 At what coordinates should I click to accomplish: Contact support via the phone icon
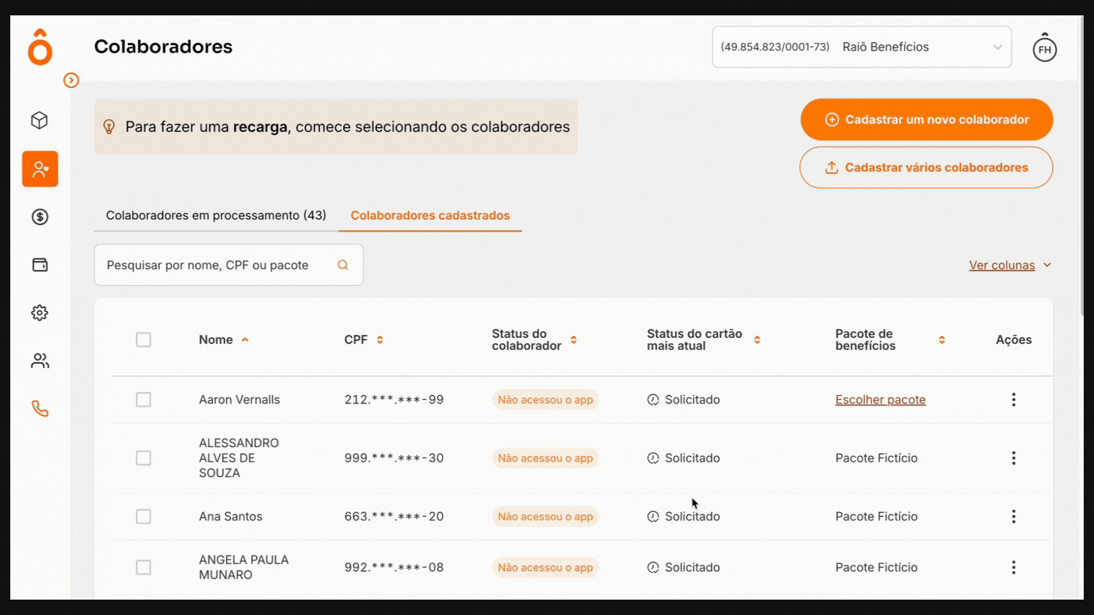click(x=39, y=408)
